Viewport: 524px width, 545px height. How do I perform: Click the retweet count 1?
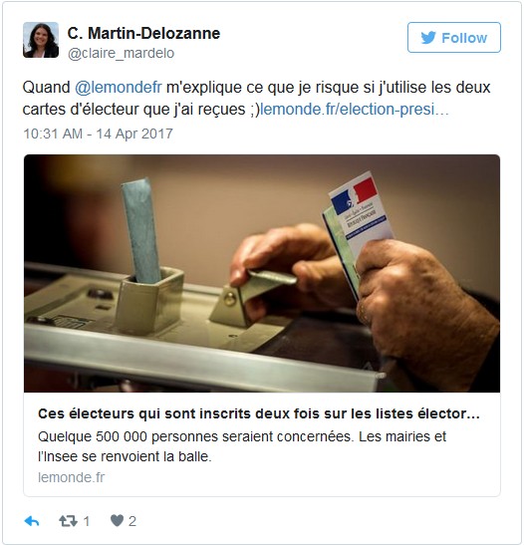coord(87,521)
